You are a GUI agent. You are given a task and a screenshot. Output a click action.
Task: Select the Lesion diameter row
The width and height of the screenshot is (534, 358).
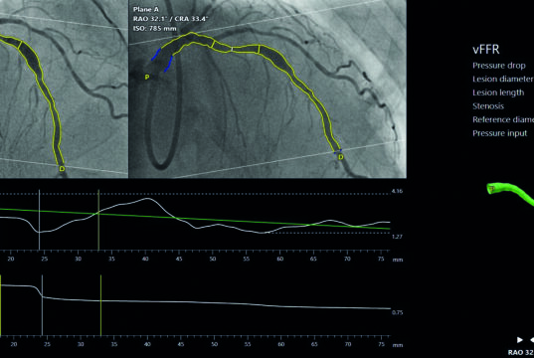tap(503, 79)
